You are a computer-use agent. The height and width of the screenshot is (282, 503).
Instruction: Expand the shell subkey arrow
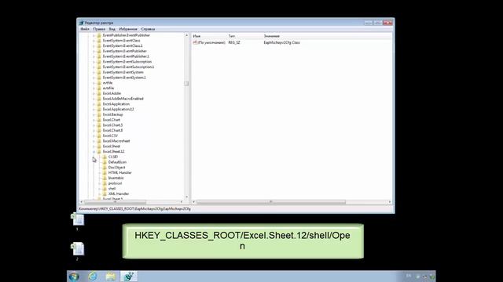pos(100,189)
